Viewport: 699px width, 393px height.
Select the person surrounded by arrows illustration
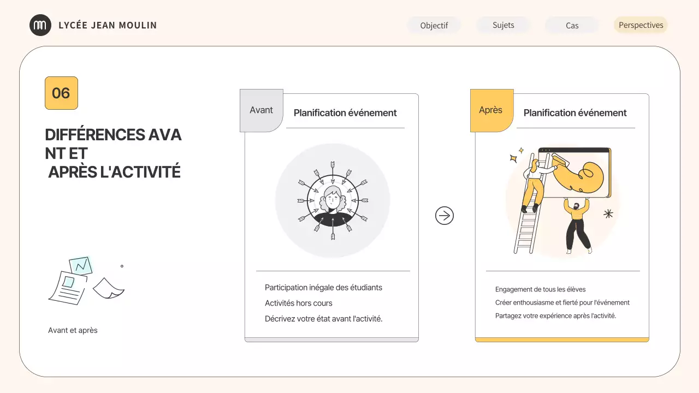coord(333,201)
